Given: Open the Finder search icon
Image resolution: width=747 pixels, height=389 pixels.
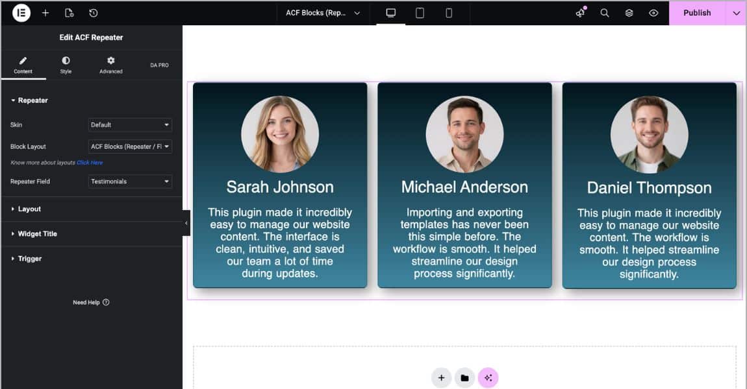Looking at the screenshot, I should [605, 13].
